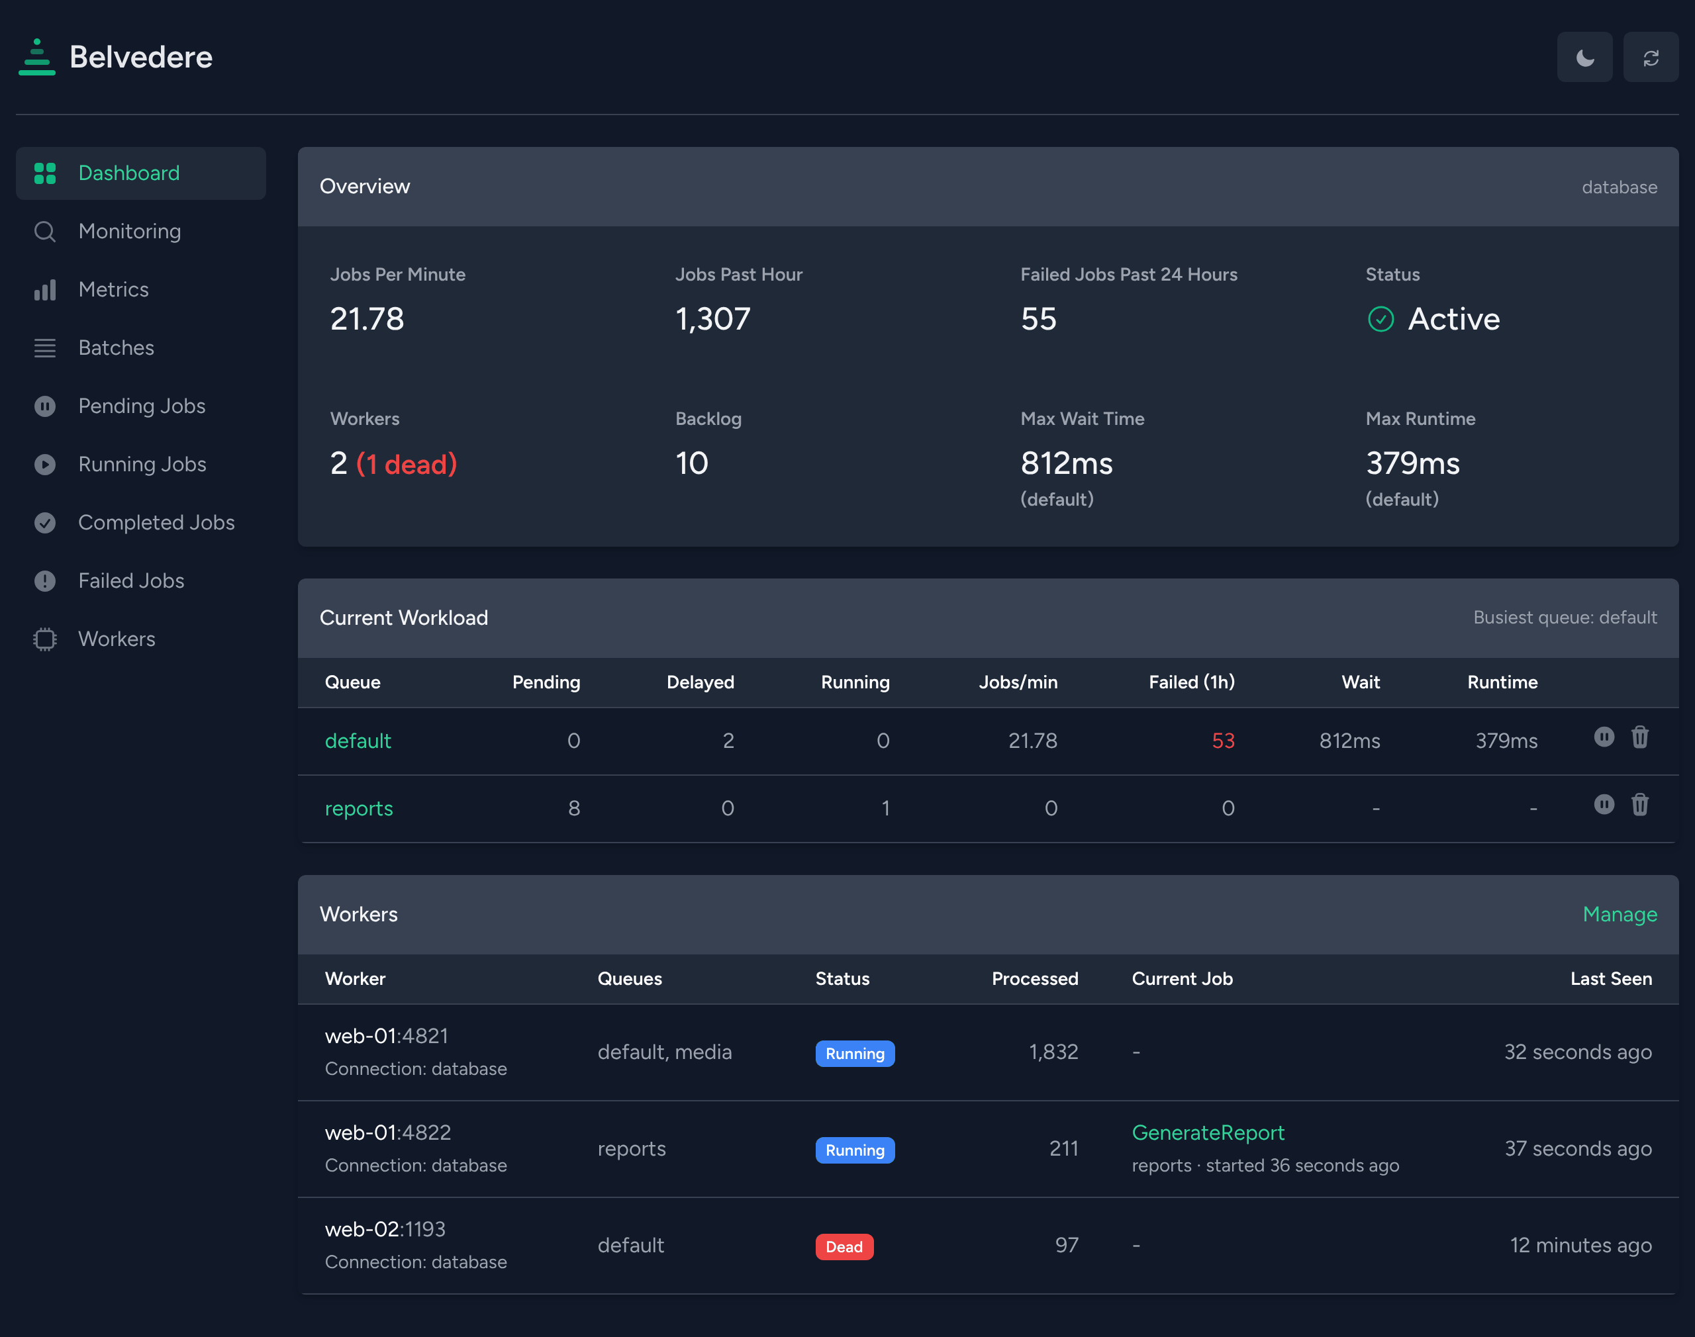Click the Running Jobs play icon in sidebar
This screenshot has width=1695, height=1337.
[46, 464]
